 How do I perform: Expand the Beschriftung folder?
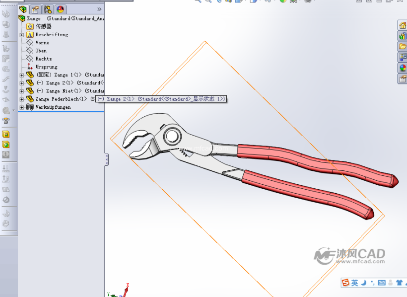click(x=22, y=35)
